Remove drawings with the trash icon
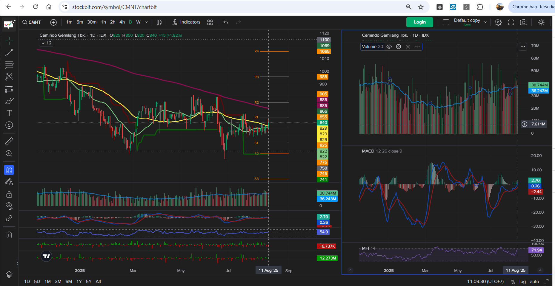This screenshot has width=555, height=286. (9, 235)
